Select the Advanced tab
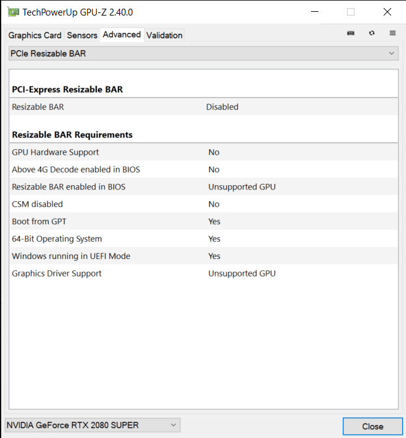This screenshot has width=406, height=438. [122, 35]
